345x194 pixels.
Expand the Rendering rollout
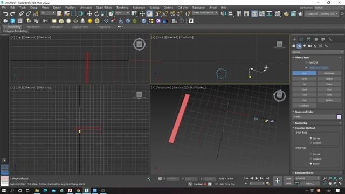[301, 123]
